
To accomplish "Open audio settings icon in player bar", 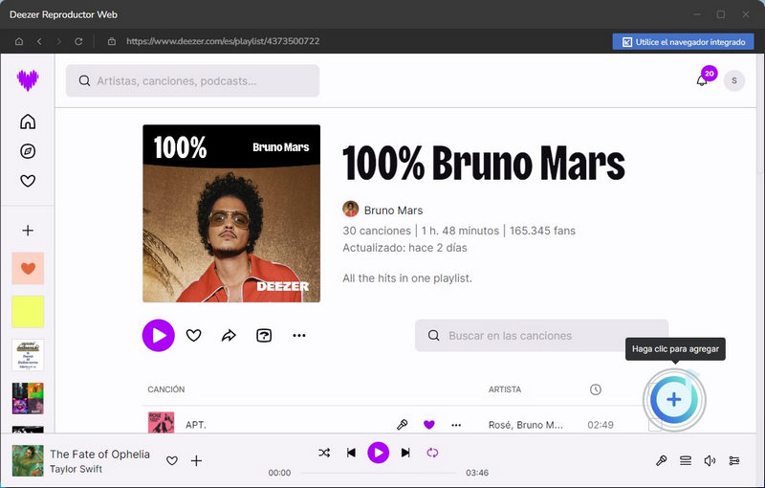I will pos(734,460).
